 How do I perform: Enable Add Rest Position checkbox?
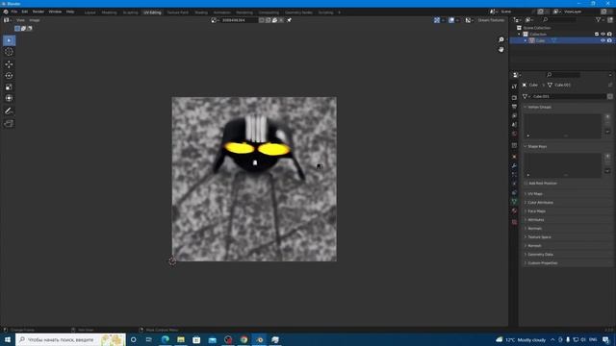coord(526,184)
